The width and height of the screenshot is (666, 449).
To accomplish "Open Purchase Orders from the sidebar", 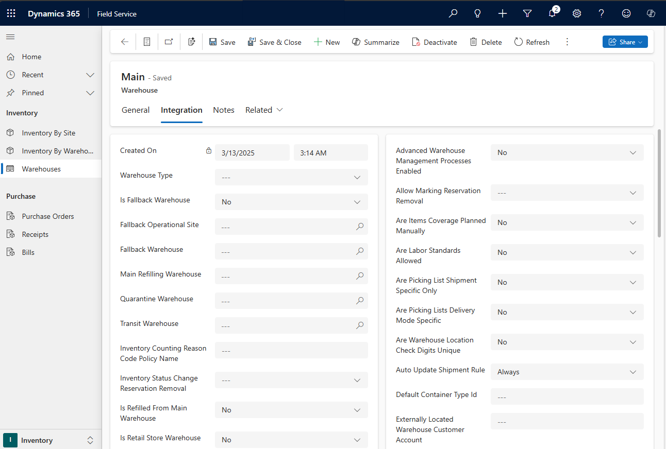I will pyautogui.click(x=47, y=216).
